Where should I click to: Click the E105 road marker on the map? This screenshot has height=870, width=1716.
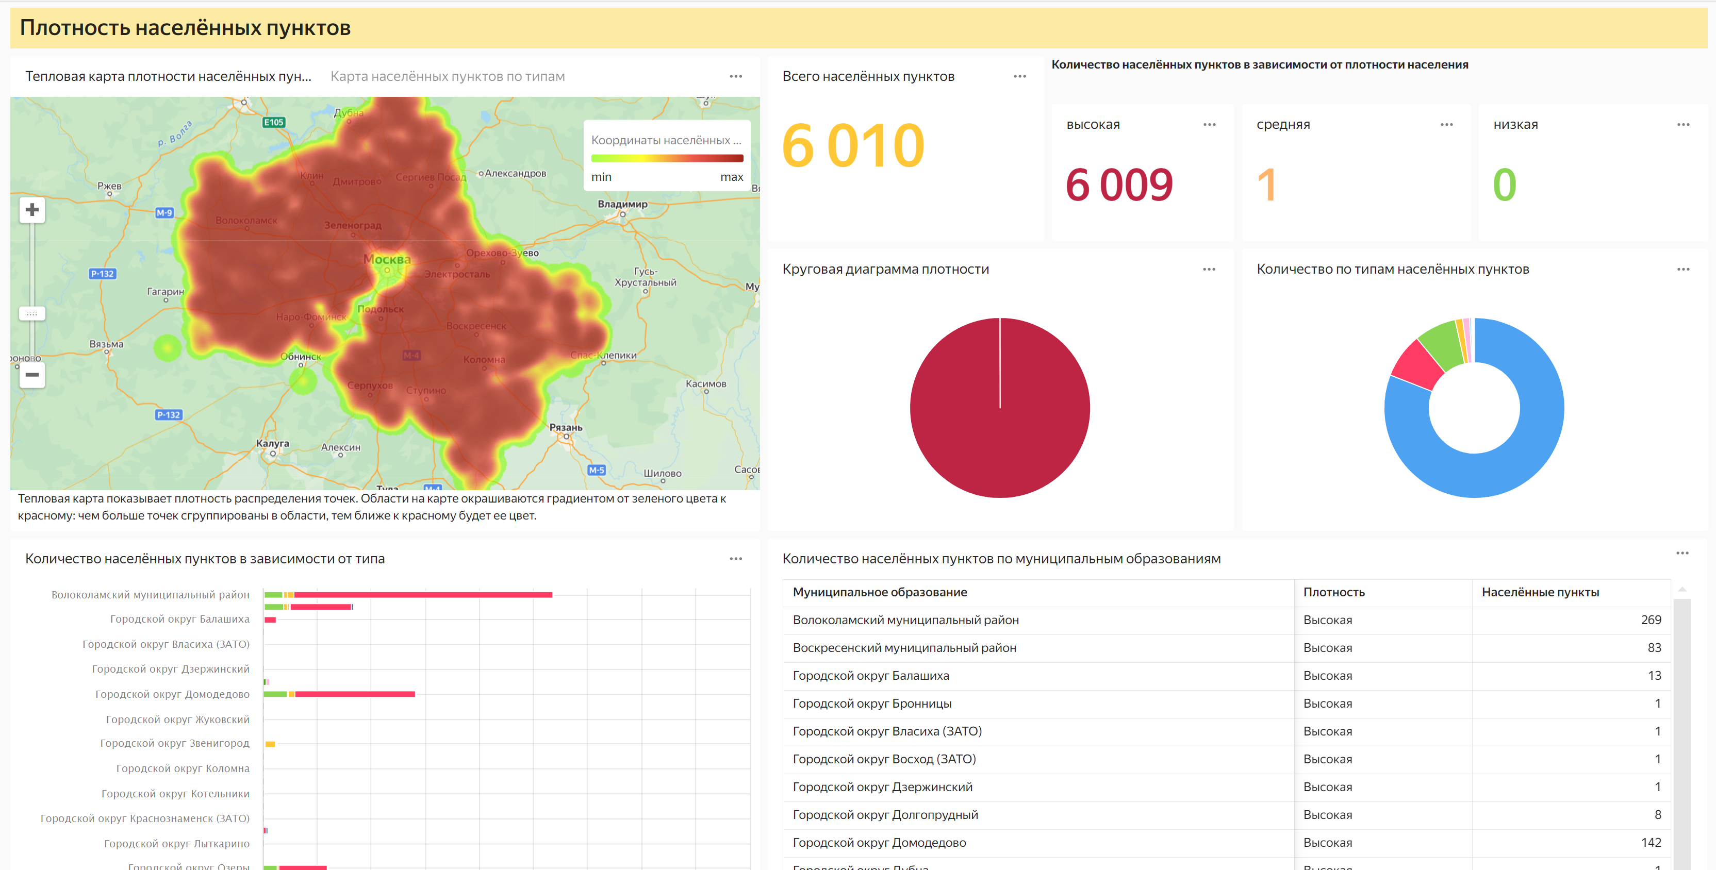coord(274,123)
